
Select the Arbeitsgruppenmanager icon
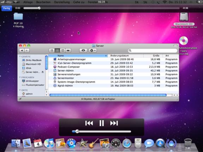[55, 59]
